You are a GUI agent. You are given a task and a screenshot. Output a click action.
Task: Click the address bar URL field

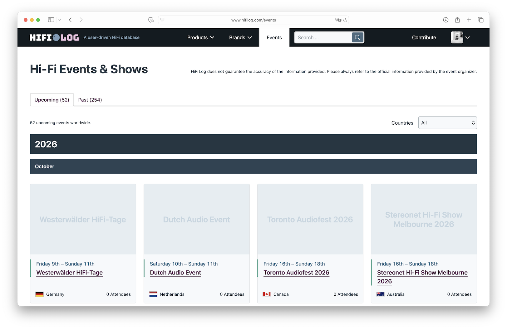(x=253, y=20)
